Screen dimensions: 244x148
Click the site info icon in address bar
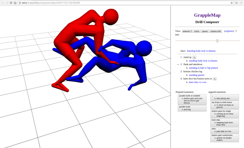tap(20, 3)
